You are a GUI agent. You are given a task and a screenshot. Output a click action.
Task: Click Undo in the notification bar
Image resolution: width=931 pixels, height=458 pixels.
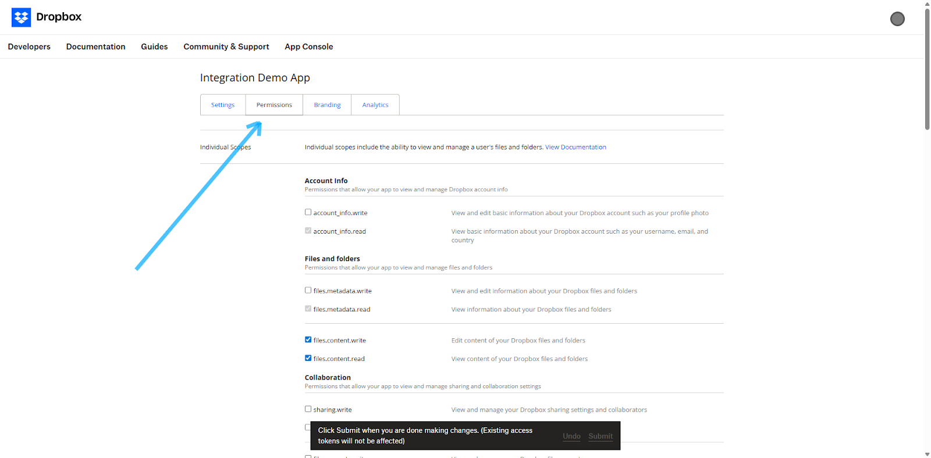click(x=571, y=436)
